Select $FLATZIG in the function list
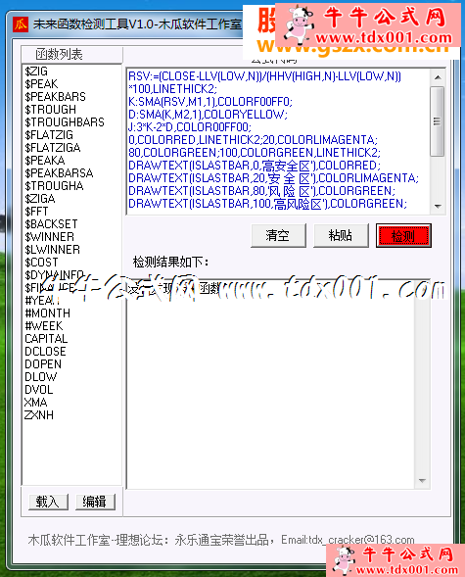The width and height of the screenshot is (465, 577). (49, 134)
